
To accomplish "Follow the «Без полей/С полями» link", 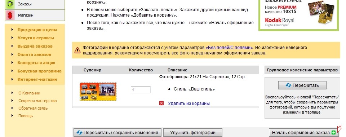I will tap(229, 48).
